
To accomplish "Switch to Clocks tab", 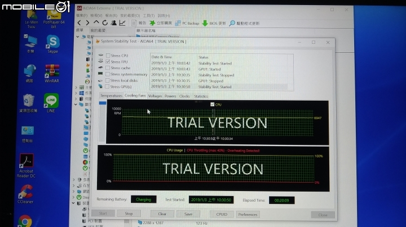I will [x=184, y=96].
